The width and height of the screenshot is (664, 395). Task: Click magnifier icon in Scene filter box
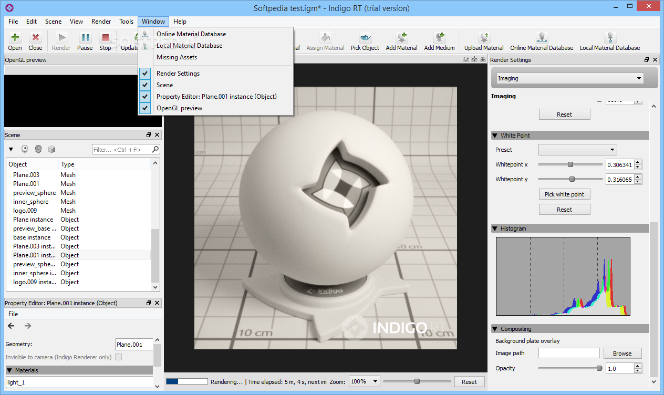(155, 150)
